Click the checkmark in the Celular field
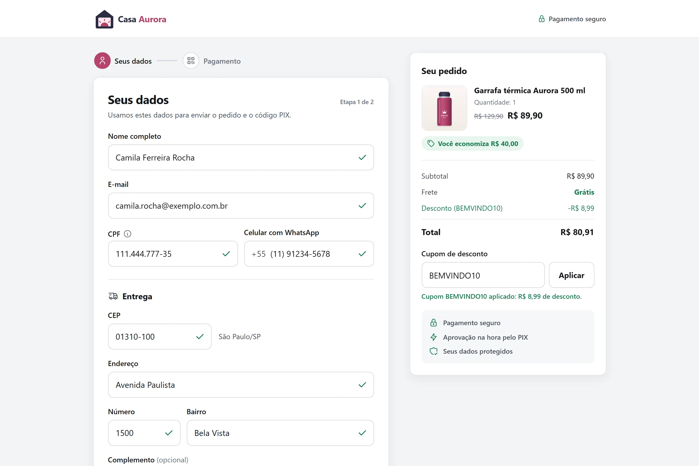 362,254
